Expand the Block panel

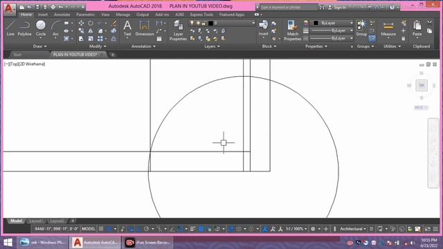click(269, 46)
